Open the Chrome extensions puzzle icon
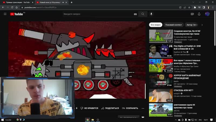This screenshot has width=216, height=122. [195, 8]
